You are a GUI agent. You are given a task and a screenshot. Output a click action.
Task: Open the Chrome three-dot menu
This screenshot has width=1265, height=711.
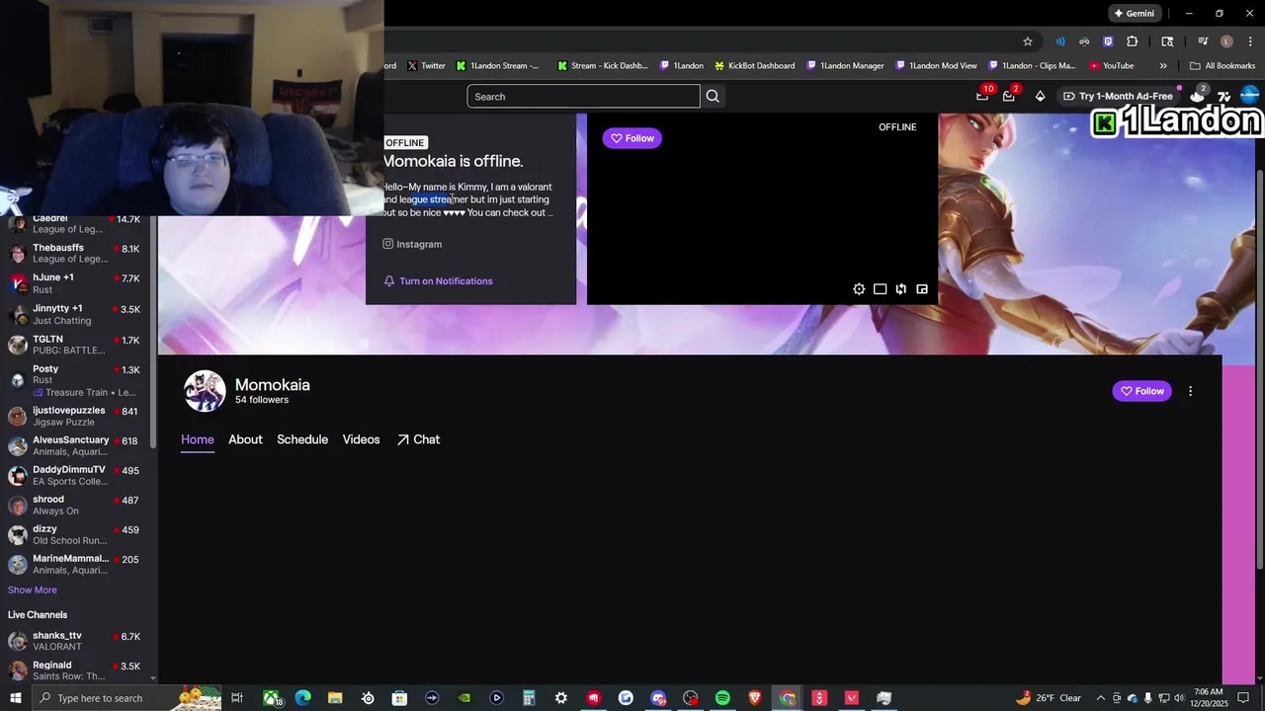pyautogui.click(x=1248, y=41)
